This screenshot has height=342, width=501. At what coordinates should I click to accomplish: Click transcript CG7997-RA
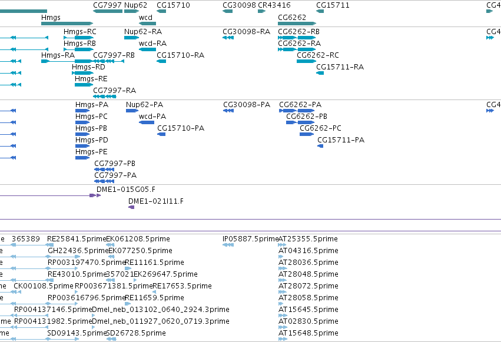click(x=115, y=91)
